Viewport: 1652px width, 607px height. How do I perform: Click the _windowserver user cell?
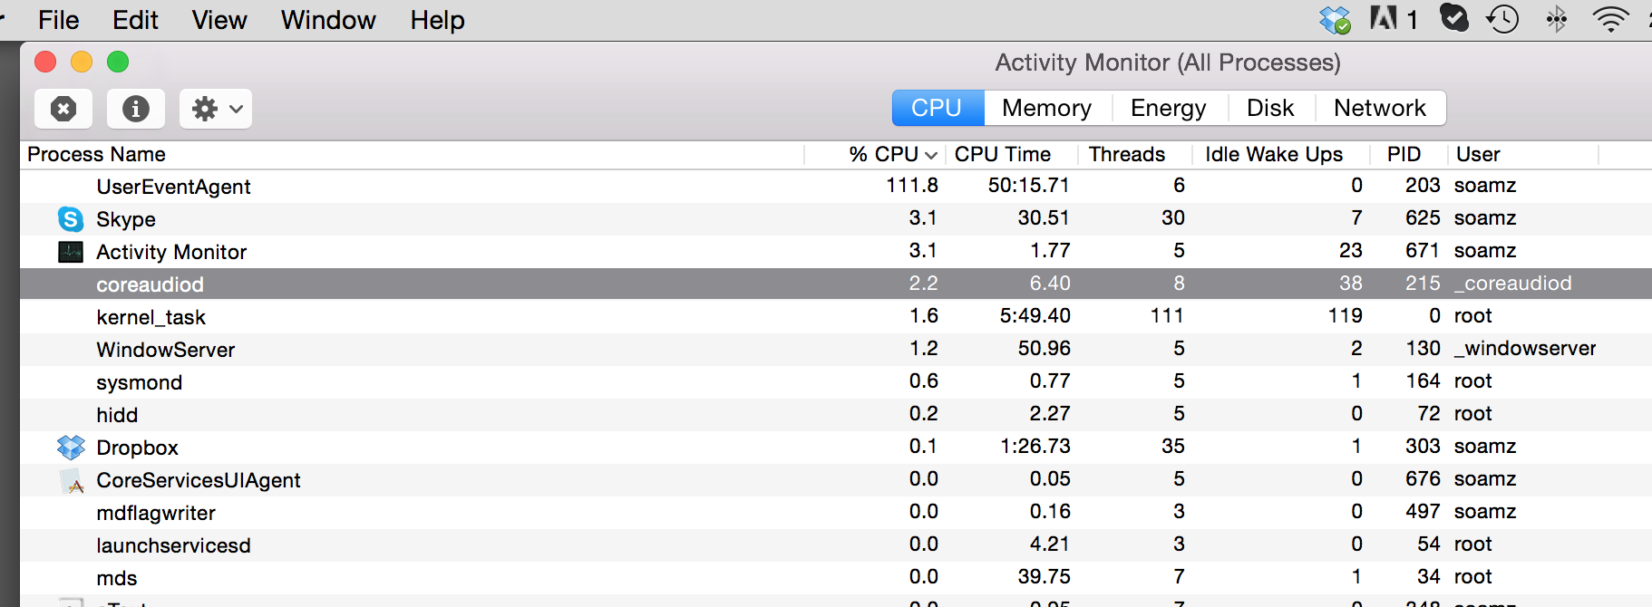(x=1525, y=349)
